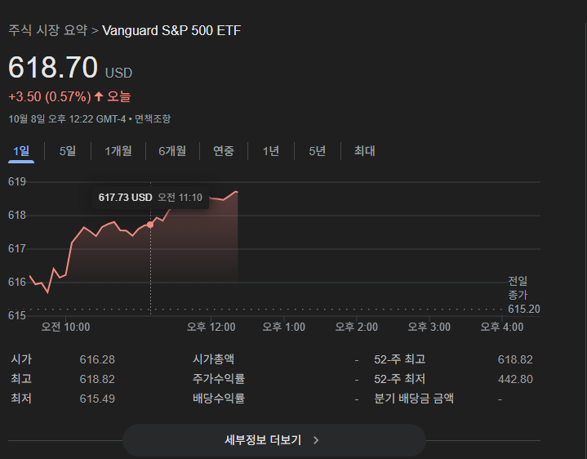Show the 5년 price chart

click(x=318, y=151)
